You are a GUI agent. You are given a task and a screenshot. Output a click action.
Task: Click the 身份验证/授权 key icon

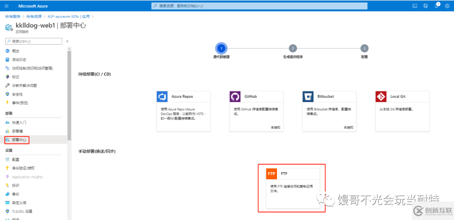coord(8,168)
